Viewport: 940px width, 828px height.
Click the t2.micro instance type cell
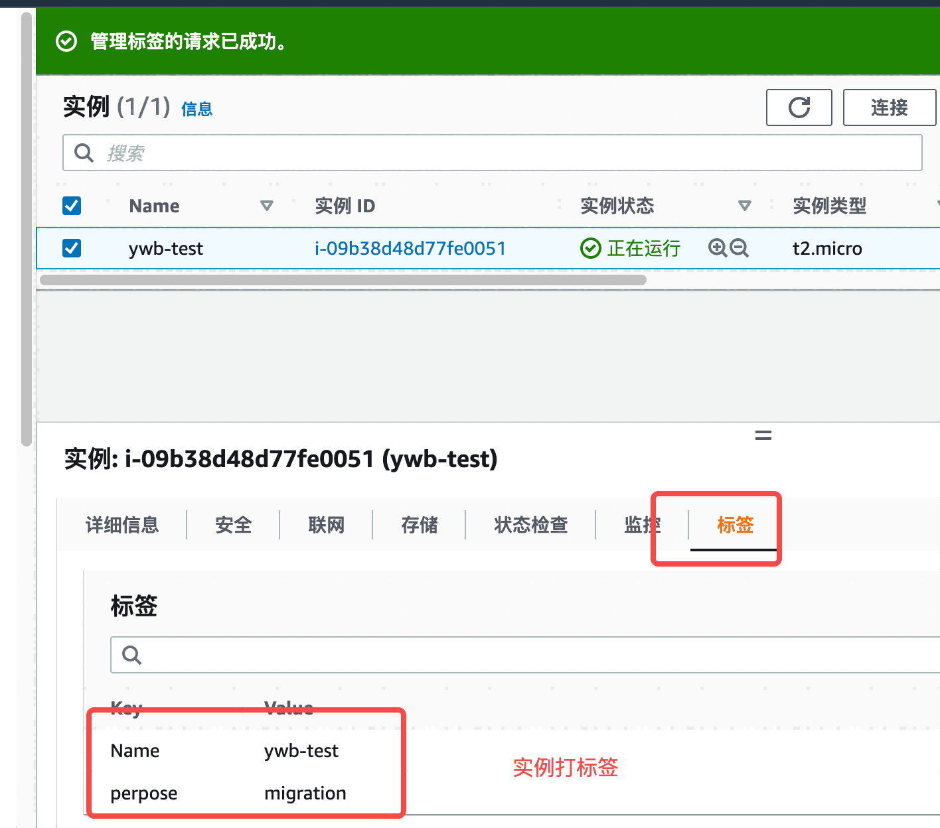pyautogui.click(x=827, y=248)
